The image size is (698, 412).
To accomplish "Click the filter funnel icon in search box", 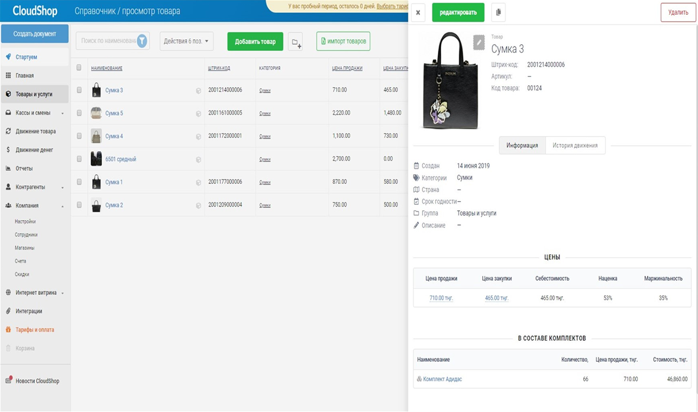I will tap(142, 41).
